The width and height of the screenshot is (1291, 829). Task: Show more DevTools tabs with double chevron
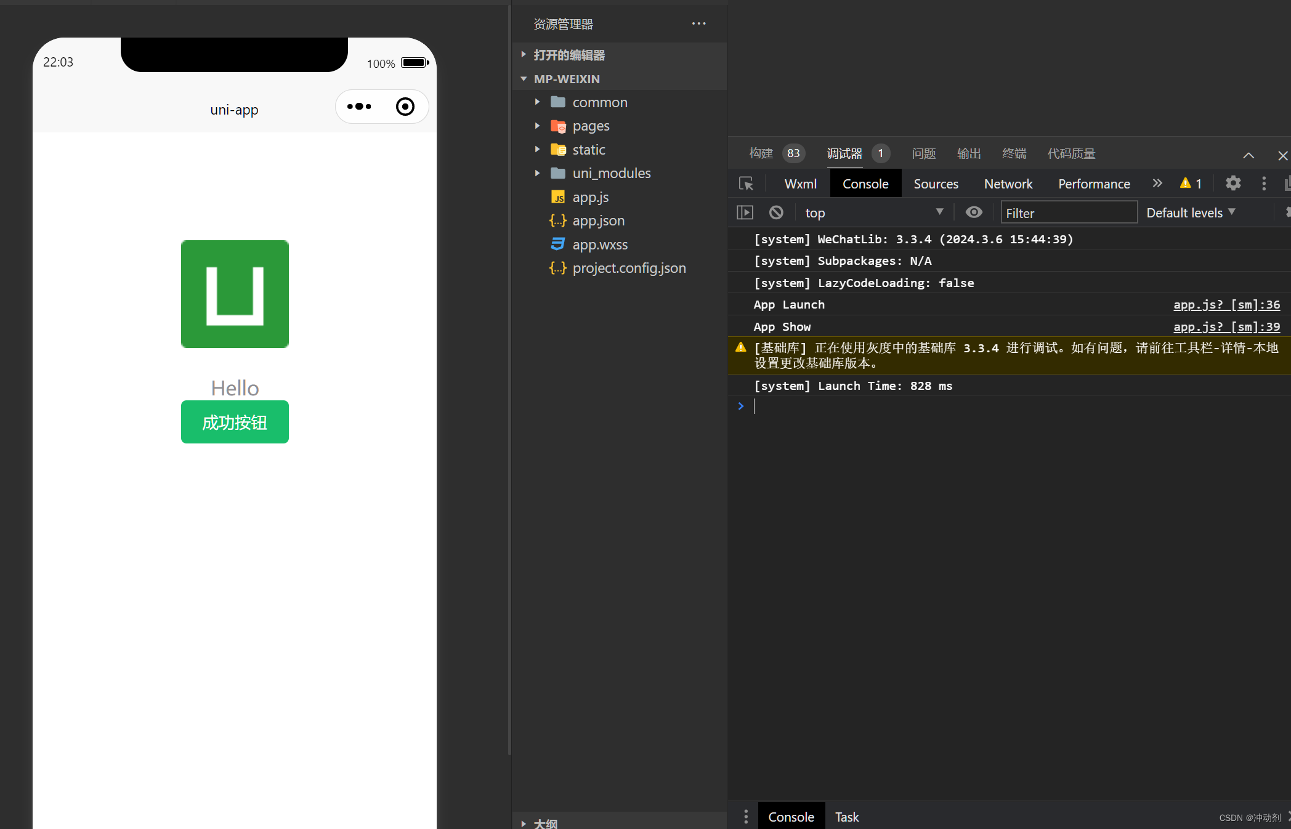[x=1157, y=184]
